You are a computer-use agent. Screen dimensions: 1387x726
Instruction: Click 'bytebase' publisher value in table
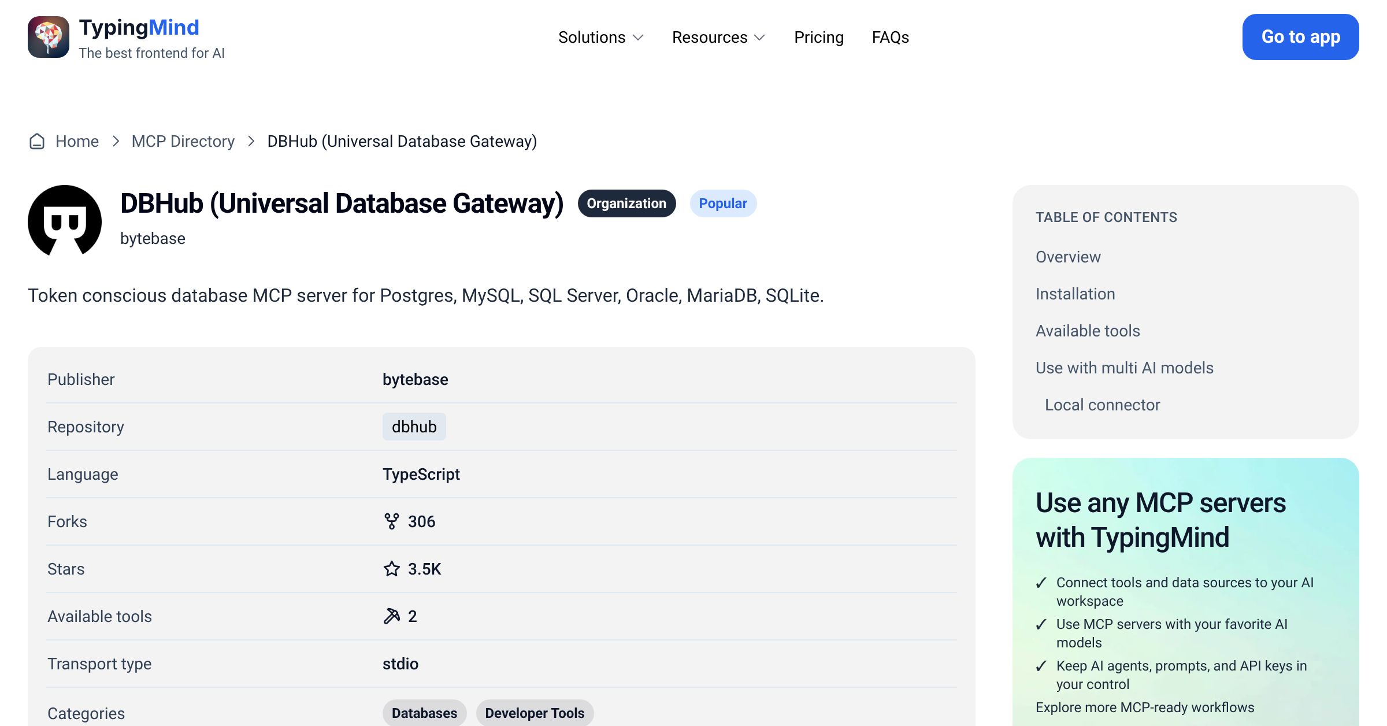point(415,379)
